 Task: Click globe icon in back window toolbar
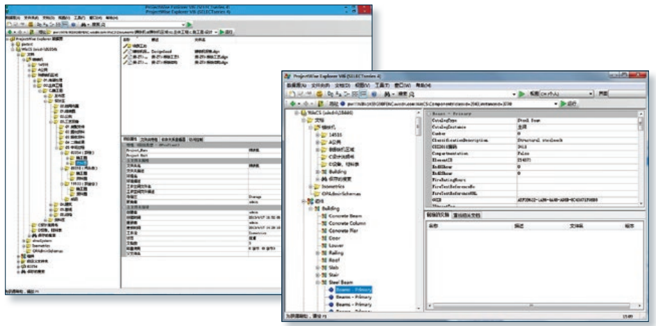tap(74, 25)
